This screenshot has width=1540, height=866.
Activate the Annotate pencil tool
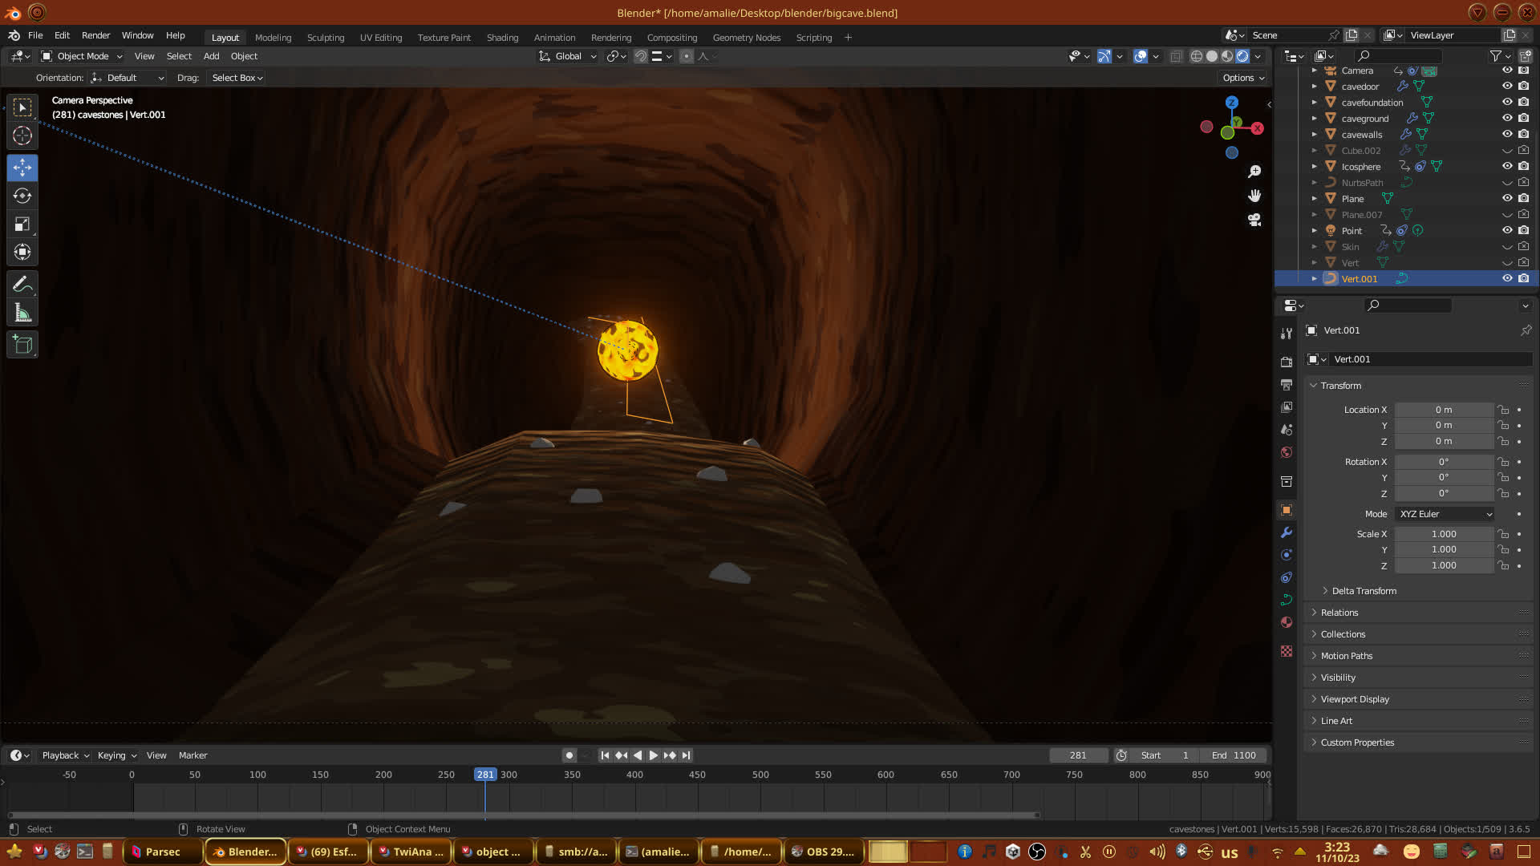click(22, 284)
